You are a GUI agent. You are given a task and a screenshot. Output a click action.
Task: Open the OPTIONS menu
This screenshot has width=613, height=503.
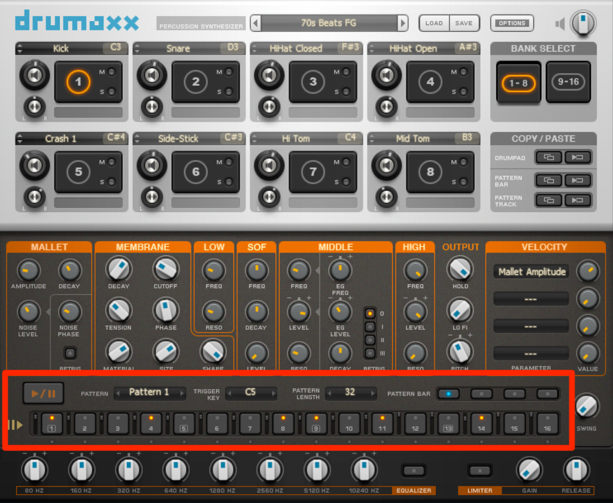pos(512,23)
